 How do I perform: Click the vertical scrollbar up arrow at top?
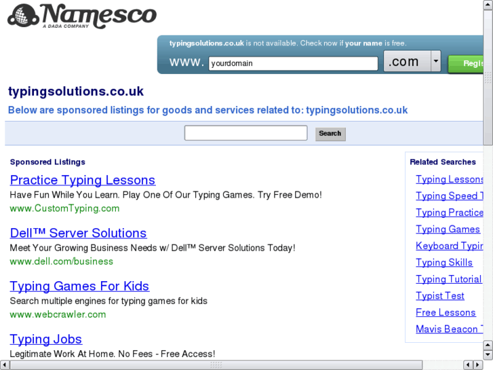click(488, 4)
